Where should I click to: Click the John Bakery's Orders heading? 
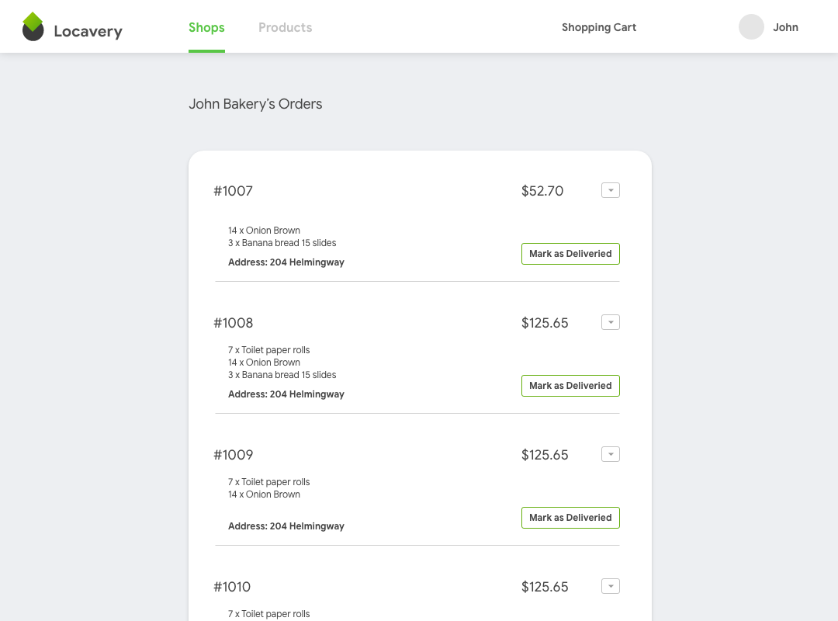(x=255, y=104)
